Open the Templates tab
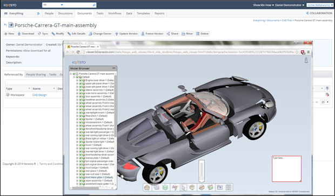The image size is (335, 196). (x=143, y=13)
